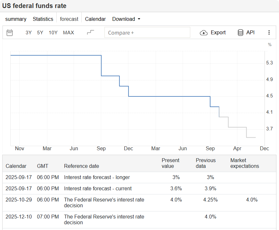279x230 pixels.
Task: Click the step-line chart style icon
Action: tap(90, 32)
